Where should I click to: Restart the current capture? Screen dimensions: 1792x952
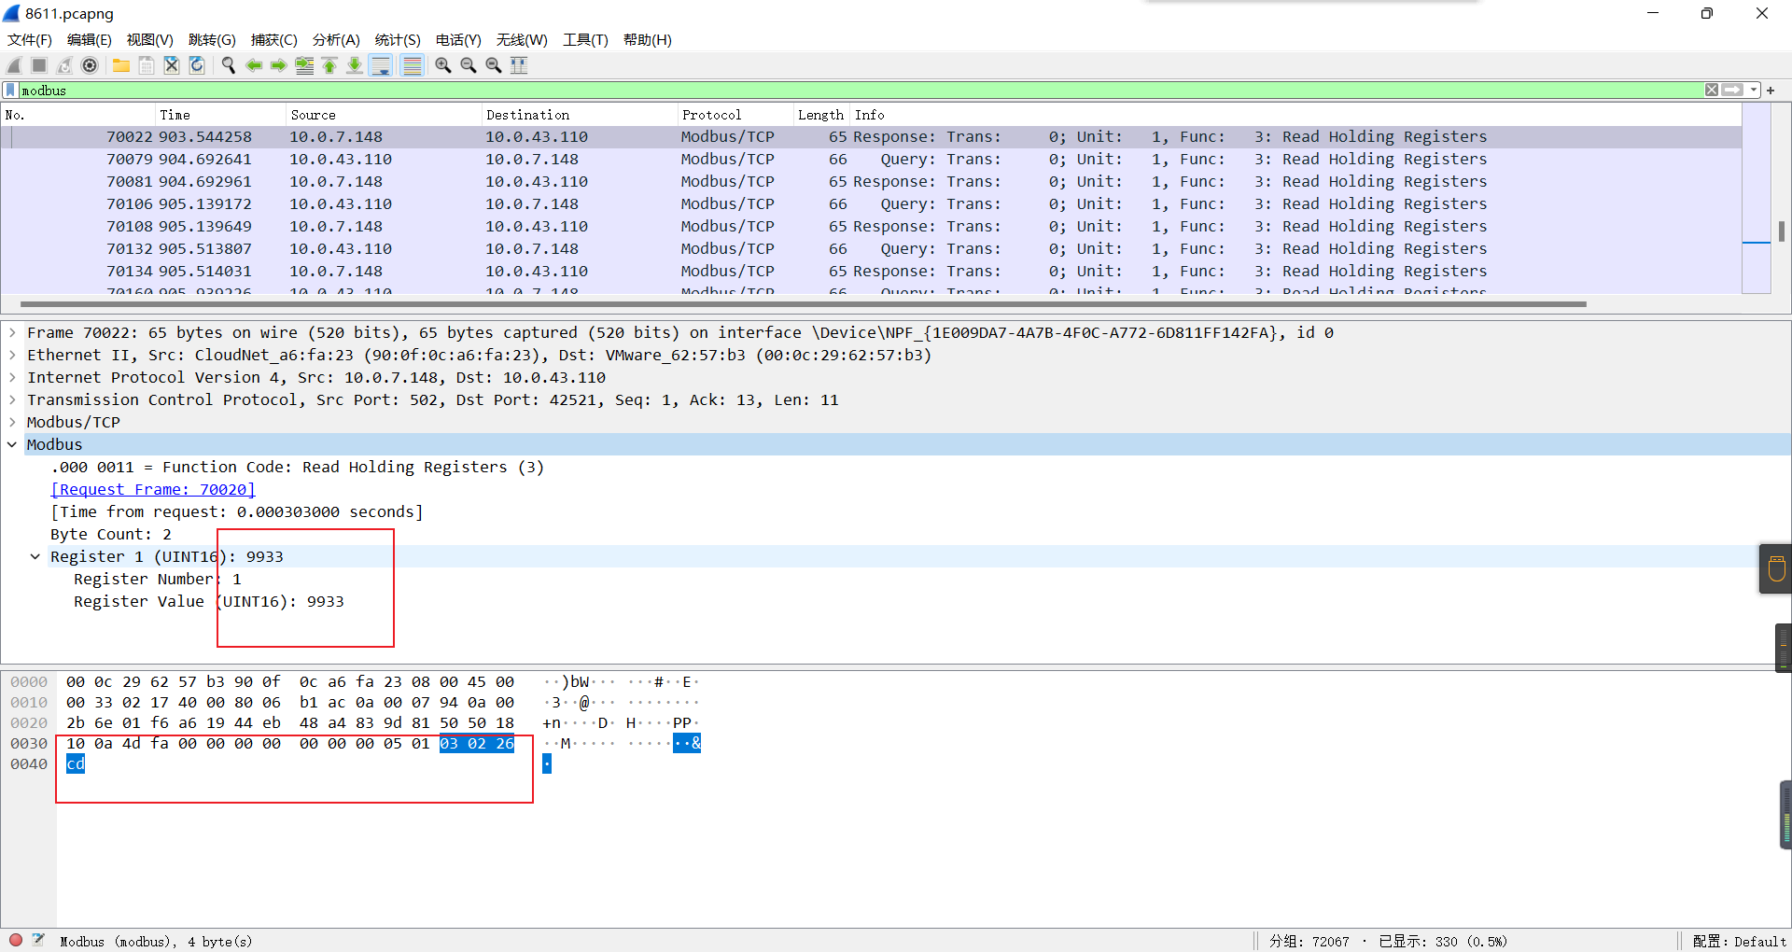pyautogui.click(x=64, y=65)
